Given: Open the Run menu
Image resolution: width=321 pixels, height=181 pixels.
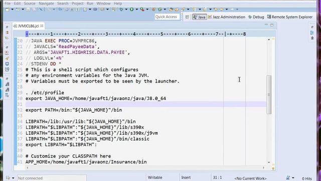Looking at the screenshot, I should pyautogui.click(x=90, y=4).
